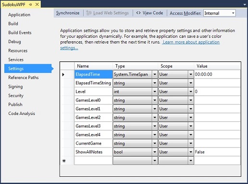
Task: Open Scope dropdown for Level
Action: pyautogui.click(x=191, y=92)
